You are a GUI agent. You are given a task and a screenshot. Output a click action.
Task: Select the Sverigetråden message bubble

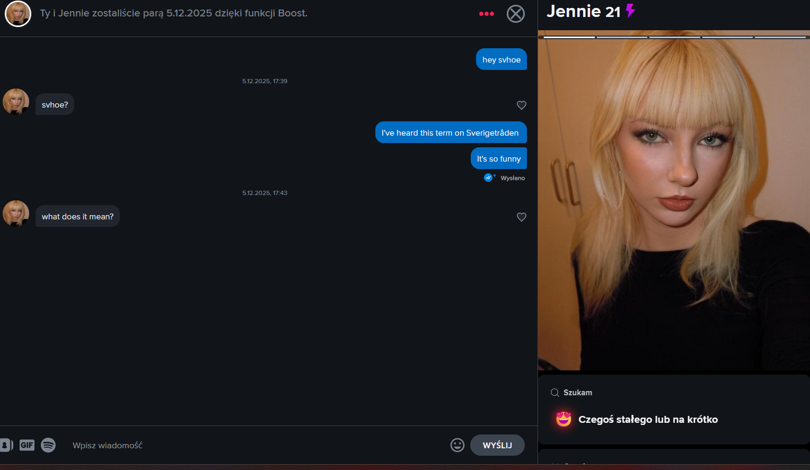click(451, 132)
